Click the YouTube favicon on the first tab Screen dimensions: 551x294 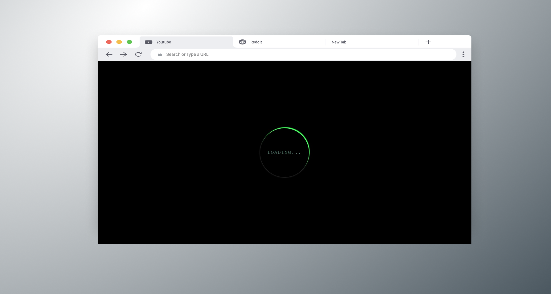coord(148,42)
